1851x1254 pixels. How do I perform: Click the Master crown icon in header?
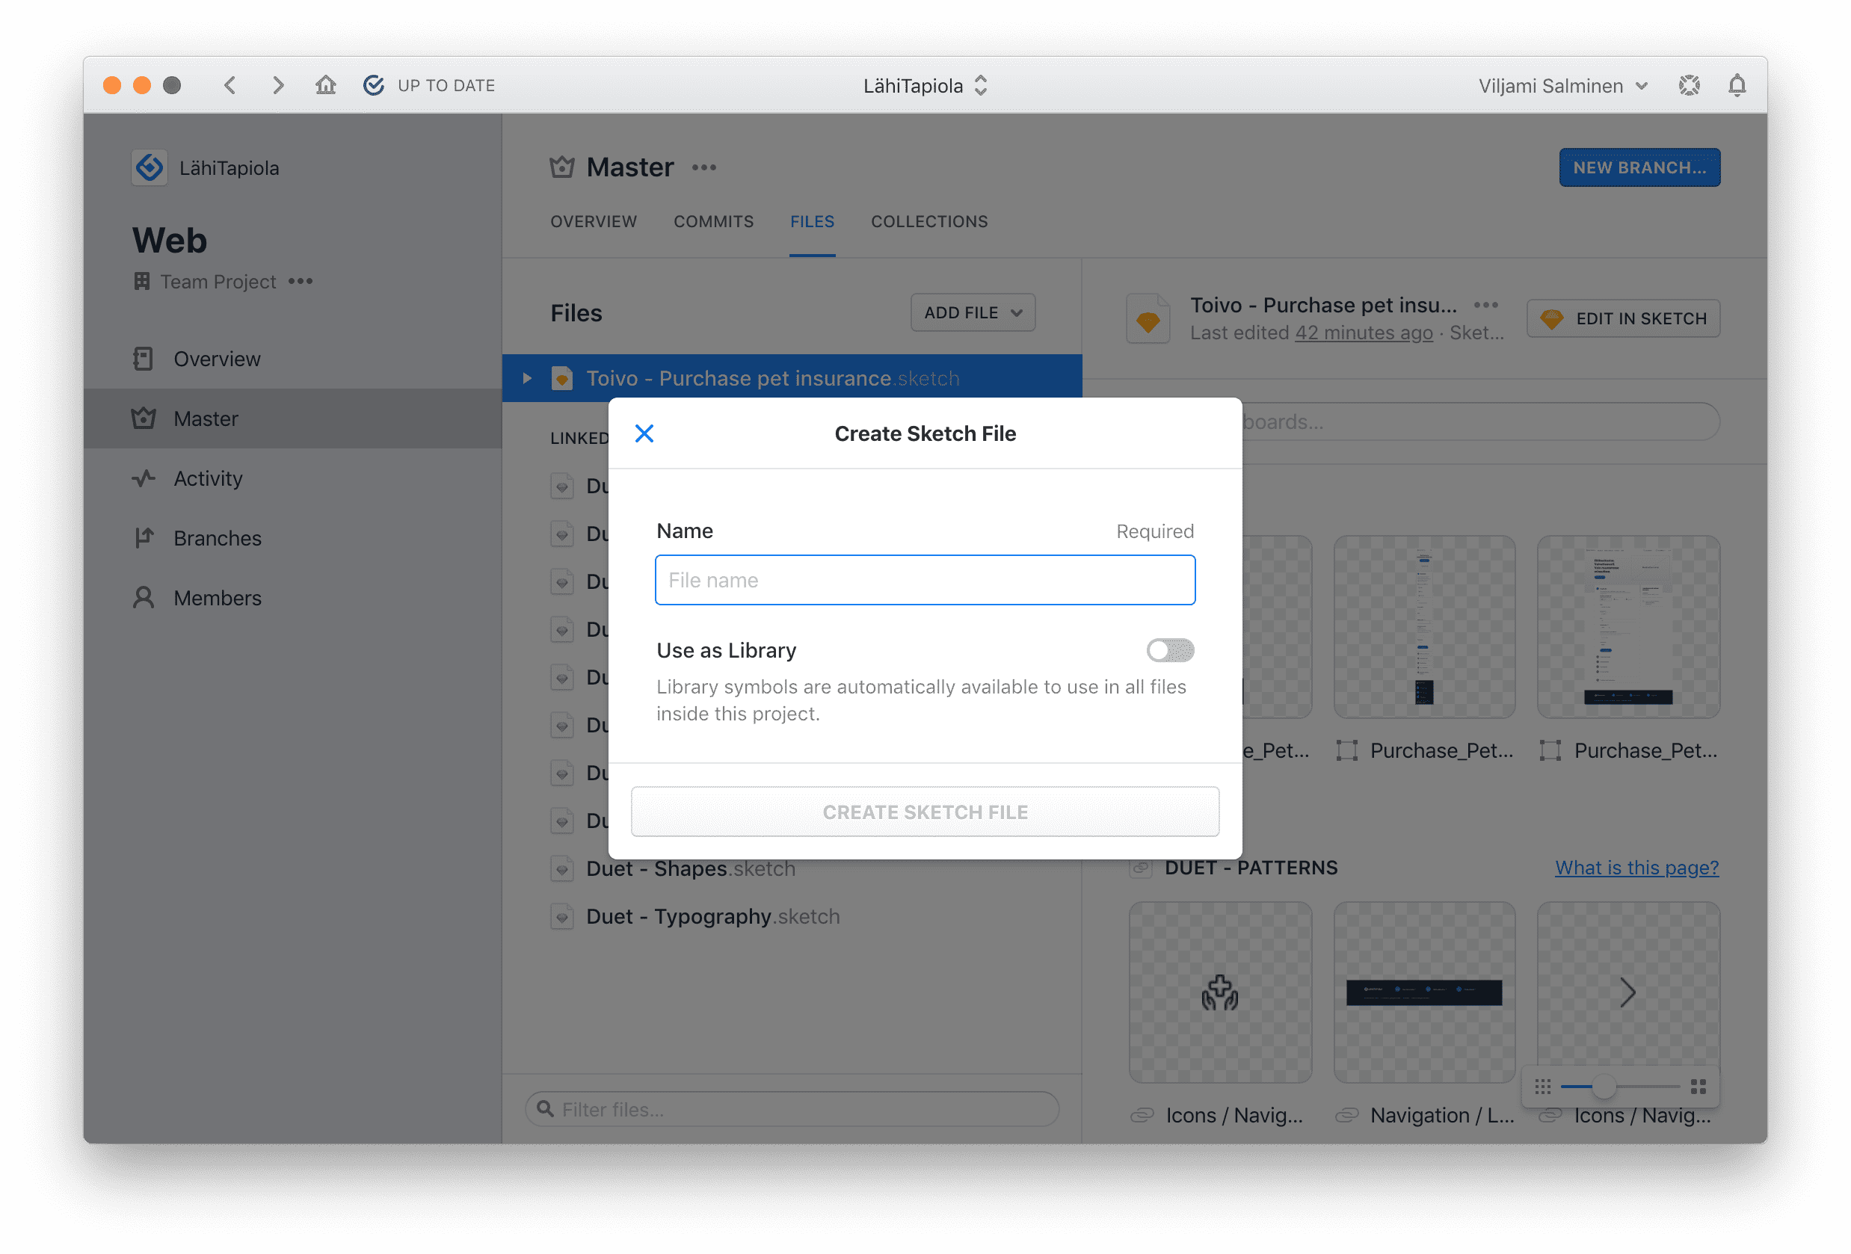coord(561,167)
